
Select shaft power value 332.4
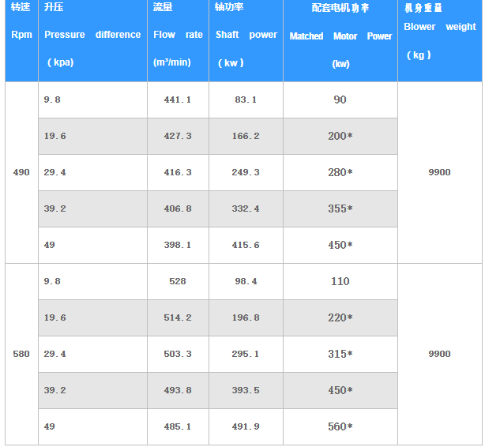click(x=246, y=208)
